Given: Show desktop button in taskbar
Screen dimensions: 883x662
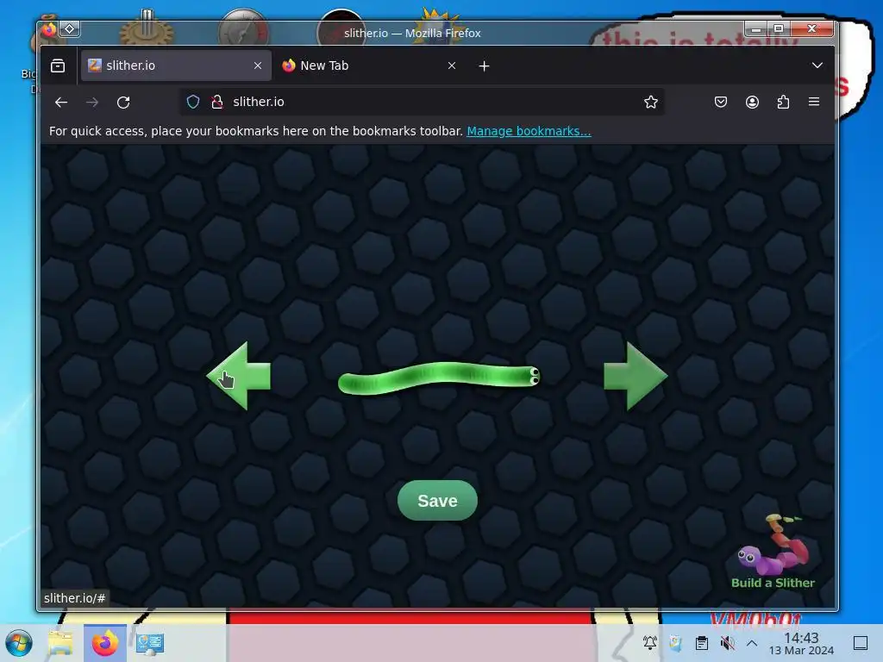Looking at the screenshot, I should 861,643.
